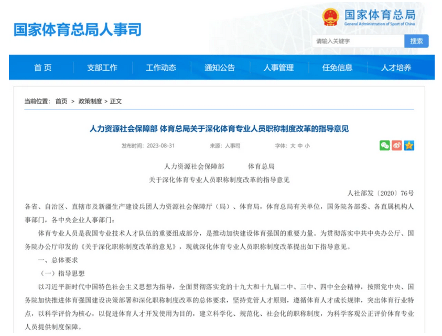Click 体育总局 in document header line
This screenshot has height=336, width=442.
tap(261, 166)
